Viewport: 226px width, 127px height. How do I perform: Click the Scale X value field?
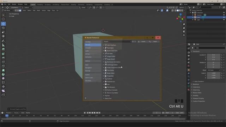pos(214,73)
